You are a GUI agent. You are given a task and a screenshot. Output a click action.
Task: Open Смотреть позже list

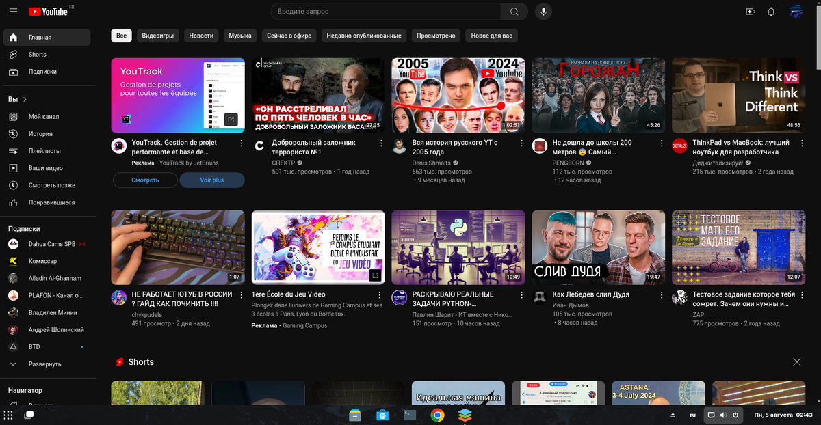pyautogui.click(x=47, y=185)
